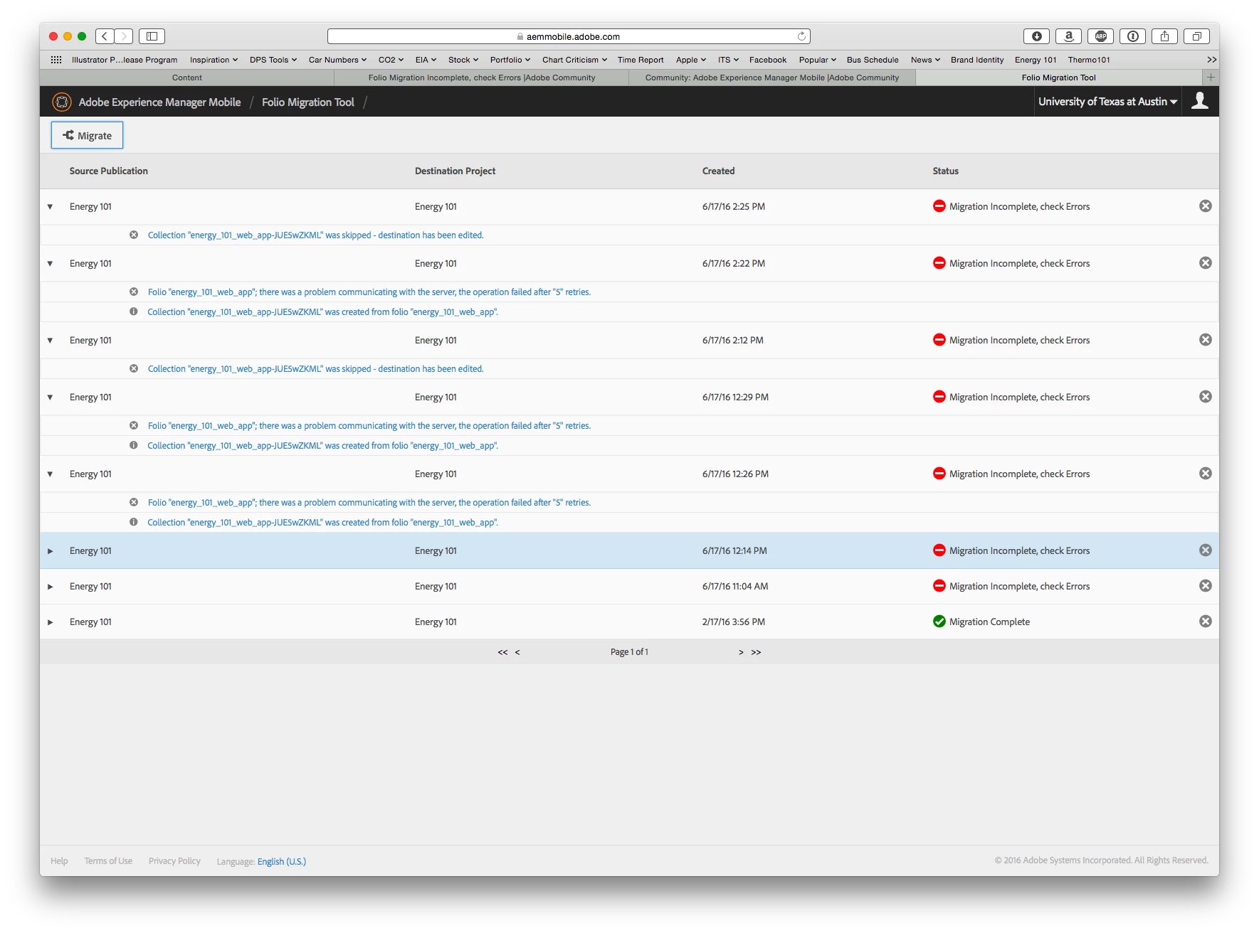The height and width of the screenshot is (933, 1259).
Task: Click red error status icon on 6/17/16 2:25 PM row
Action: click(x=939, y=206)
